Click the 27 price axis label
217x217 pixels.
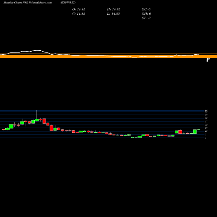206,122
